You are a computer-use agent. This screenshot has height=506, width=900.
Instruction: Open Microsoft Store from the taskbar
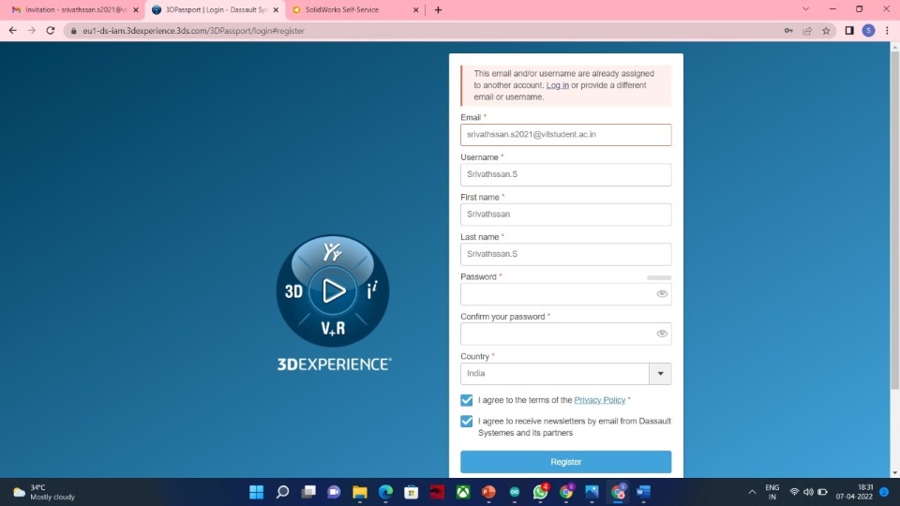click(412, 492)
